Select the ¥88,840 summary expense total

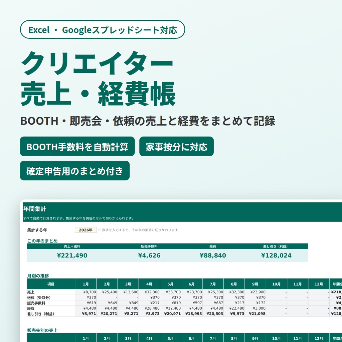(213, 255)
